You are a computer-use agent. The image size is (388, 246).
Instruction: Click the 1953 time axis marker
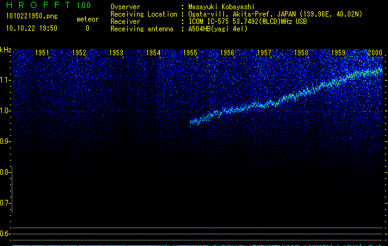tap(116, 52)
